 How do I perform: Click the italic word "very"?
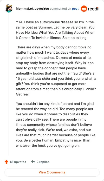click(74, 27)
